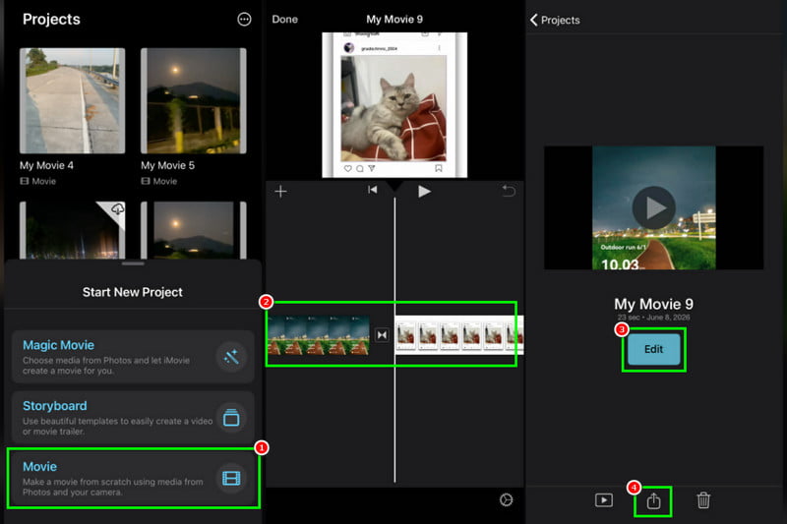Click the Magic Movie wand icon
The height and width of the screenshot is (524, 787).
coord(231,357)
